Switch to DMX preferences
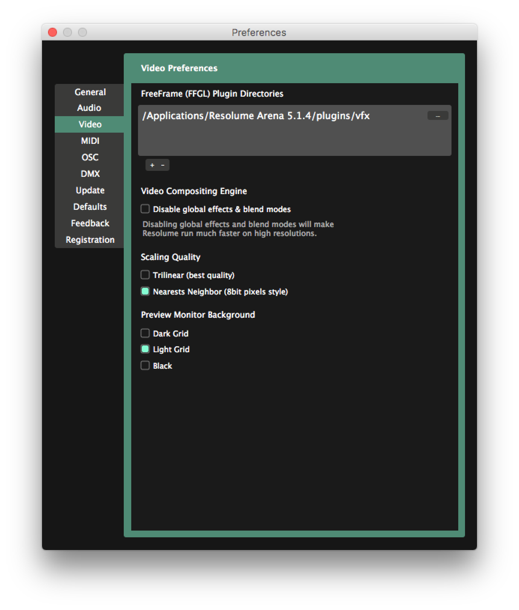The height and width of the screenshot is (610, 519). pyautogui.click(x=90, y=174)
